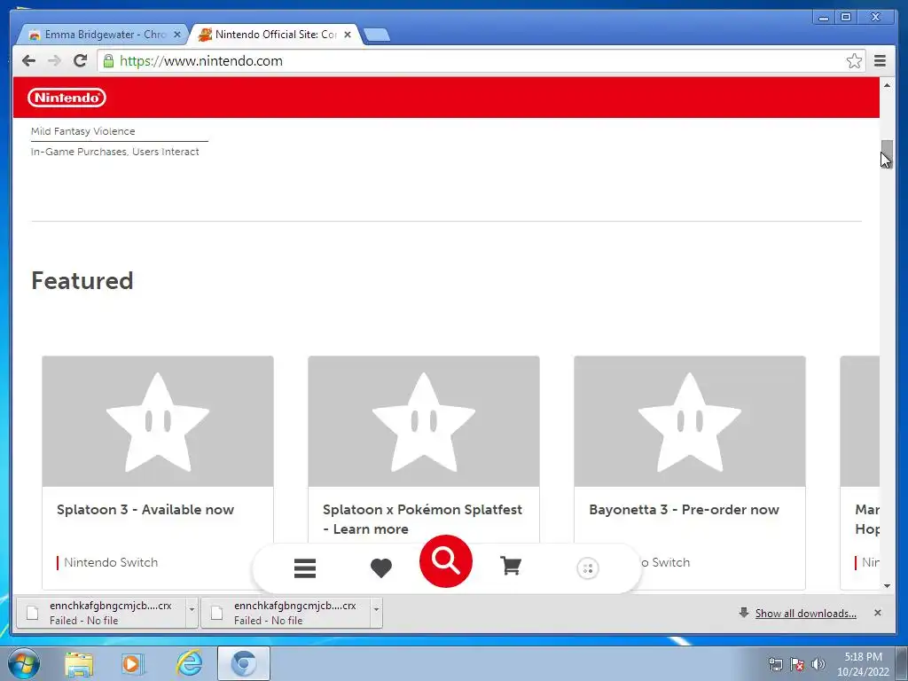Click 'Nintendo Switch' label under Splatoon 3
Image resolution: width=908 pixels, height=681 pixels.
(111, 562)
